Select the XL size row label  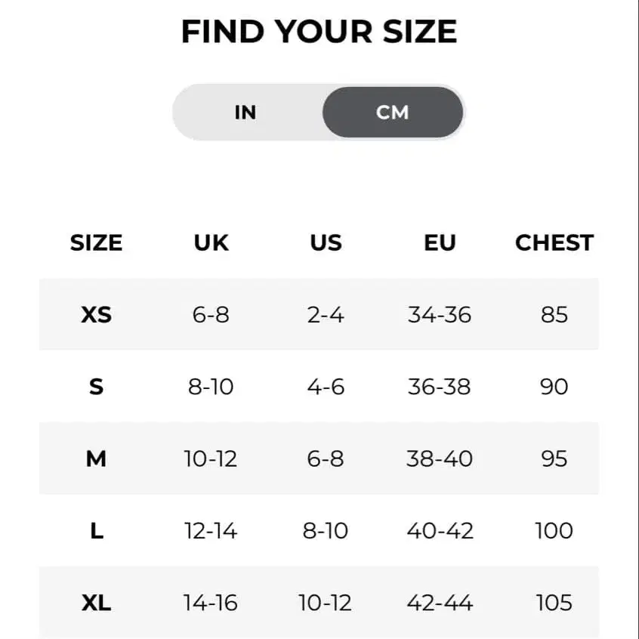click(x=96, y=603)
